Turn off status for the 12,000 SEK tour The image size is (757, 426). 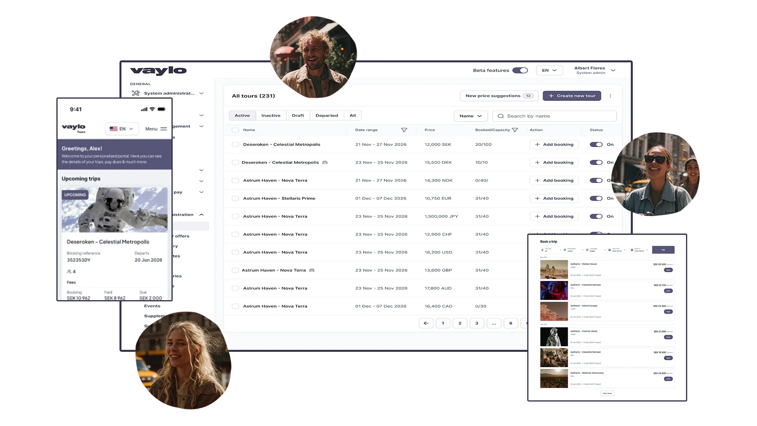596,144
